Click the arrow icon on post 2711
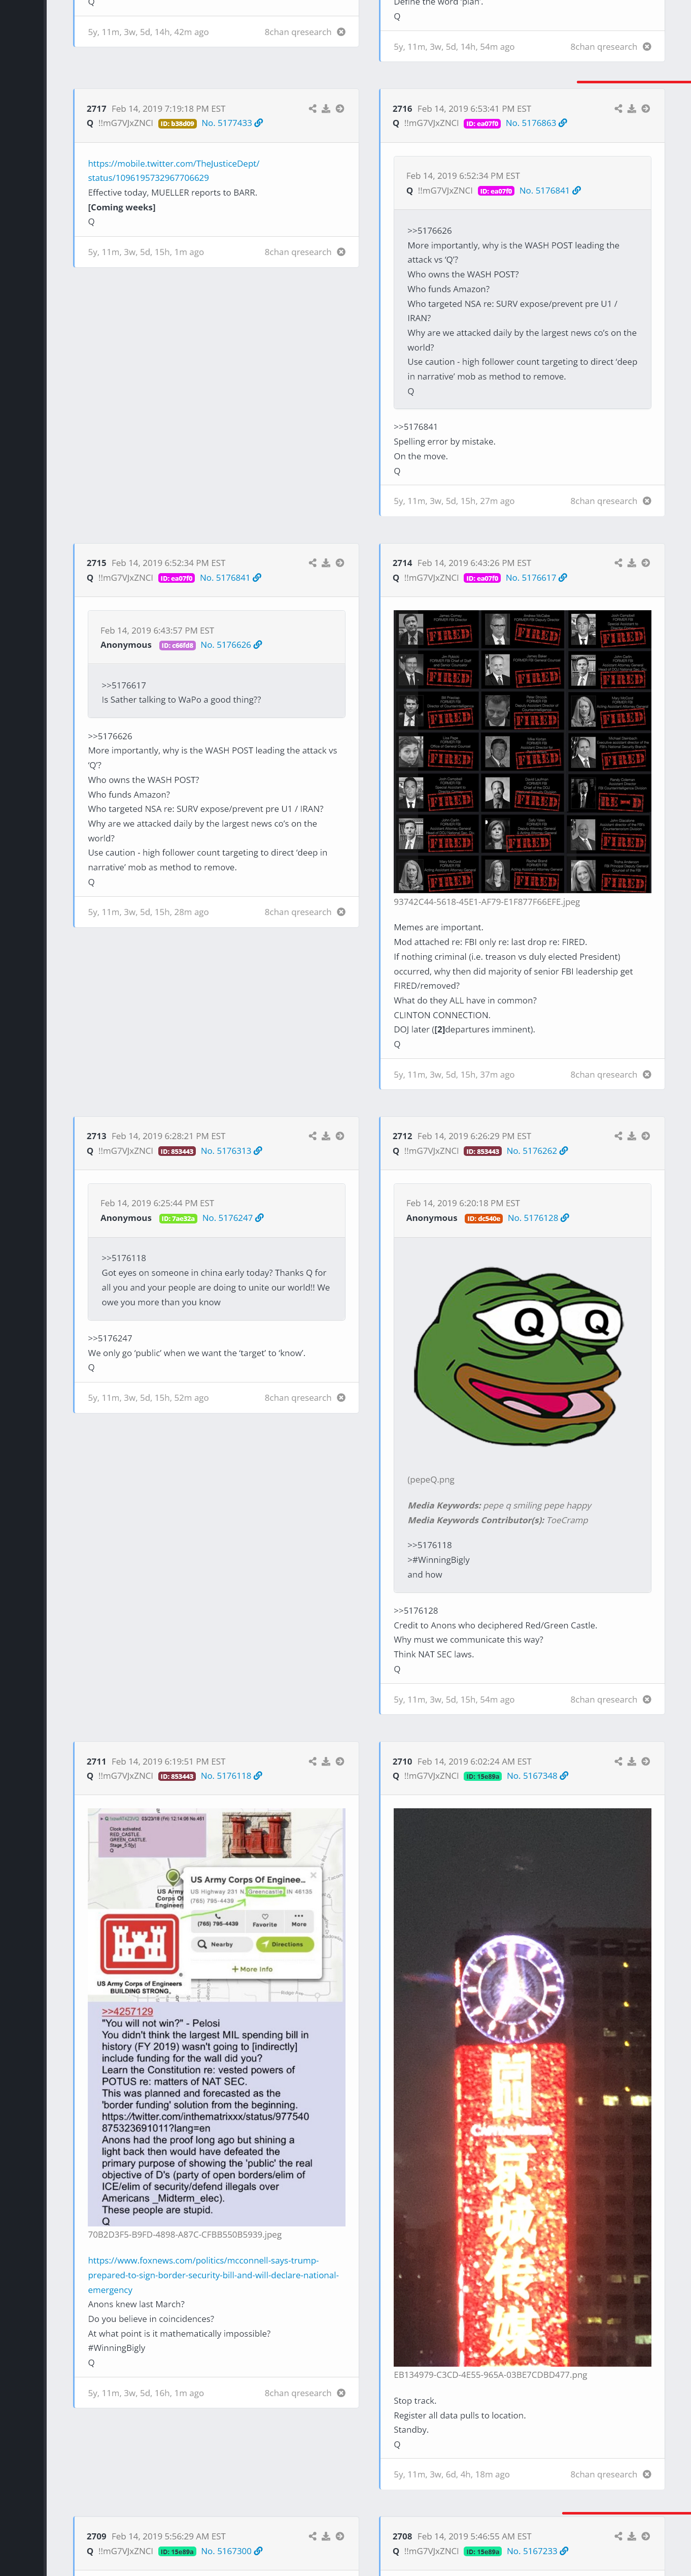The image size is (691, 2576). pyautogui.click(x=340, y=1761)
